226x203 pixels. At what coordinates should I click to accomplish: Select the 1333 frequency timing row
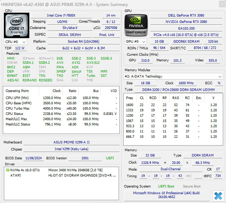click(173, 110)
